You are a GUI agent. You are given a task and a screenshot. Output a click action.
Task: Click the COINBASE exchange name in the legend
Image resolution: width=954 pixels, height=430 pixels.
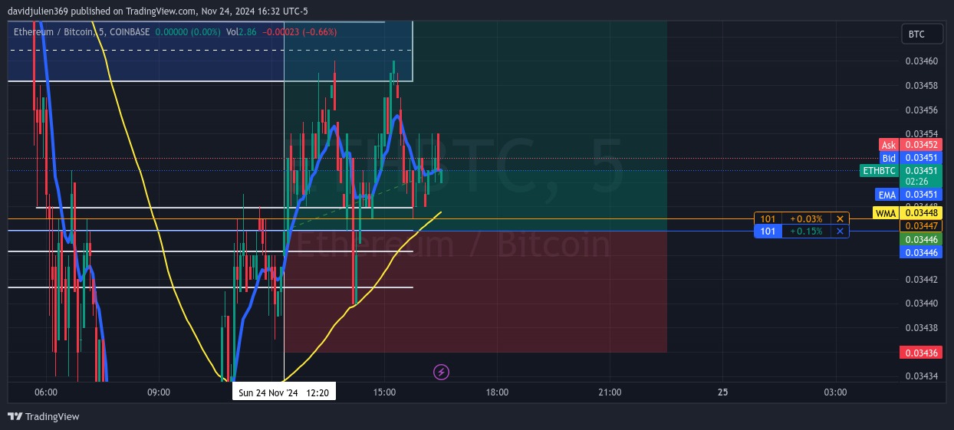click(x=128, y=31)
